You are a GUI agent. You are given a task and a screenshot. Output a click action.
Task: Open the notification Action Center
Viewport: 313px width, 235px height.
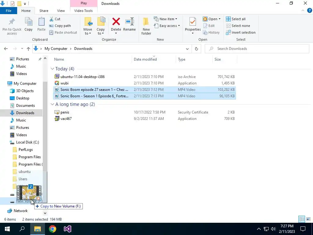click(x=303, y=229)
